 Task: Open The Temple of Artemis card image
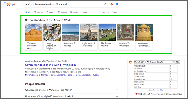pyautogui.click(x=107, y=32)
